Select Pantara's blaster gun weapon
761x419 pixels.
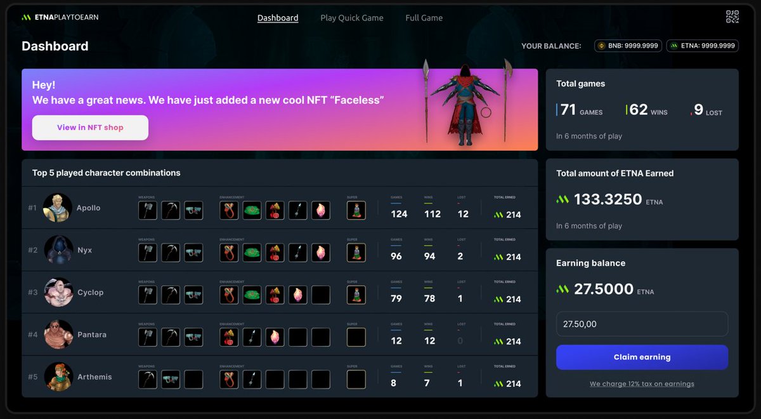point(193,337)
